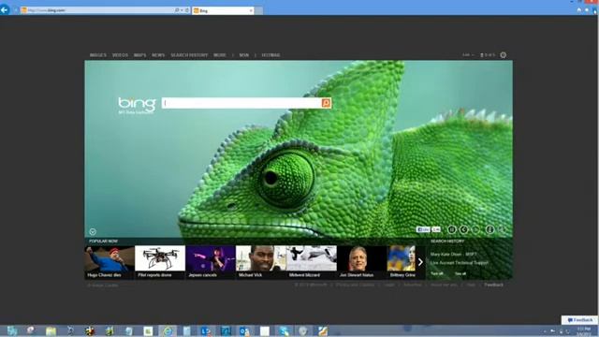Viewport: 599px width, 337px height.
Task: Refresh the page using address bar icon
Action: pyautogui.click(x=187, y=10)
